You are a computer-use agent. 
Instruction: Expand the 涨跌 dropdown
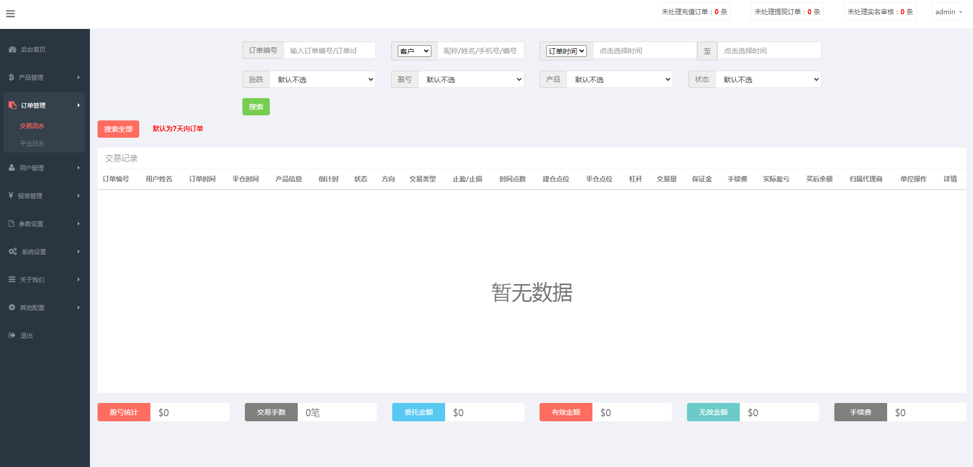(323, 79)
